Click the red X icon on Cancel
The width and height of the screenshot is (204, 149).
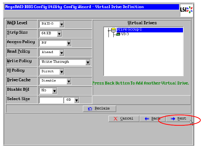115,119
